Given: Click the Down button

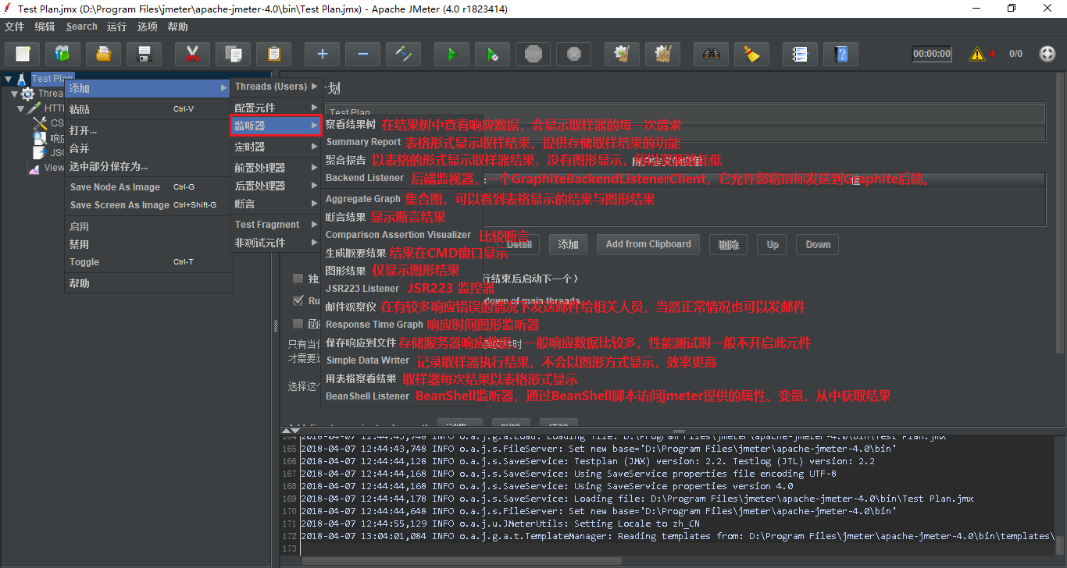Looking at the screenshot, I should click(x=818, y=244).
